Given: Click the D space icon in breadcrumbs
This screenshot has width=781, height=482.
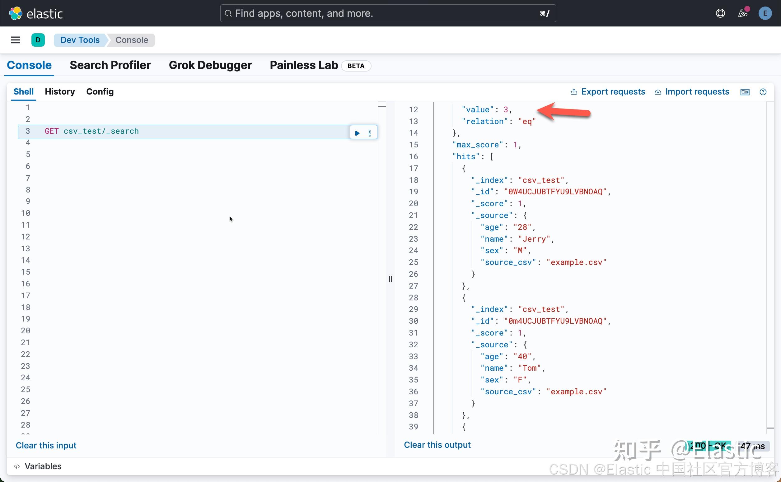Looking at the screenshot, I should (38, 40).
